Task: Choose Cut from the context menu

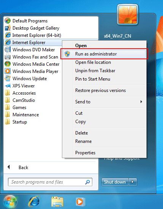Action: coord(79,113)
